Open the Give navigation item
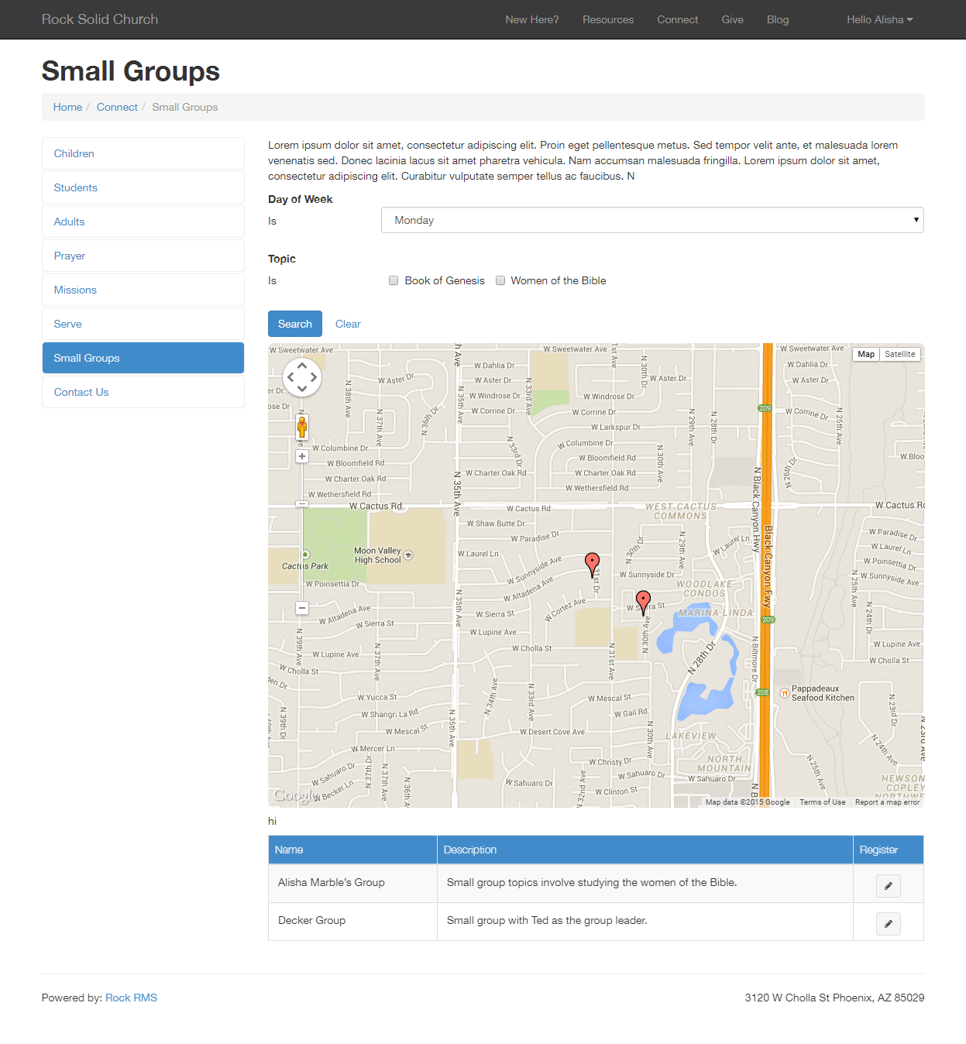Image resolution: width=966 pixels, height=1044 pixels. [733, 19]
